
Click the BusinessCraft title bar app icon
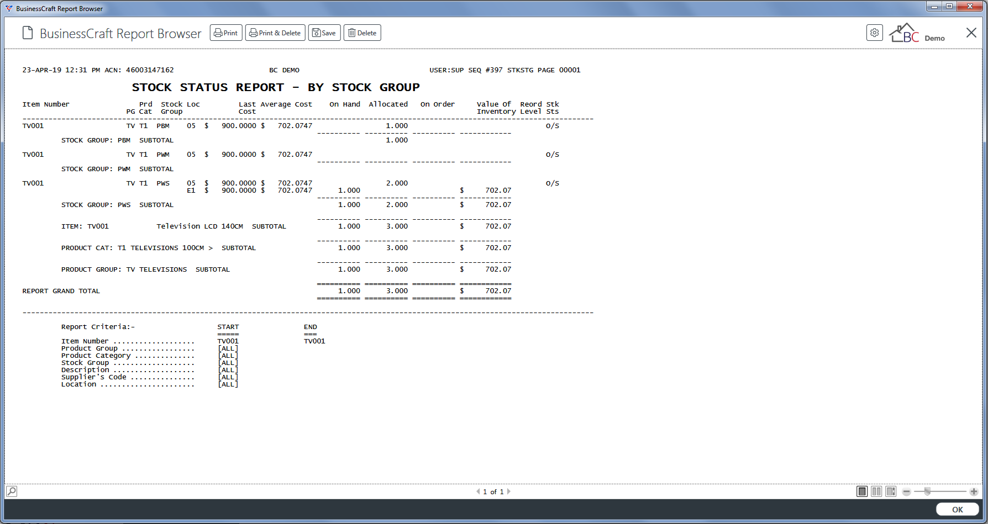pyautogui.click(x=9, y=8)
